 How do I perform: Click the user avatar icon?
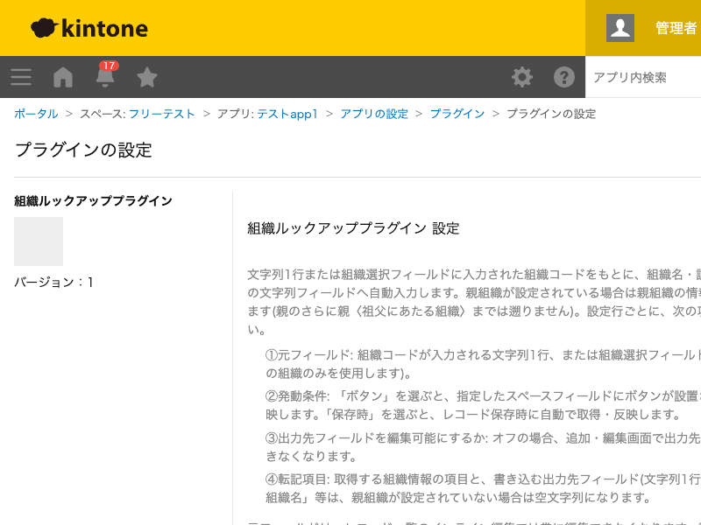click(x=620, y=28)
